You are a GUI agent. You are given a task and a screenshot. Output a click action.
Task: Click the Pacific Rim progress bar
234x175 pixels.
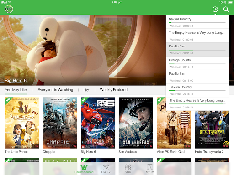click(197, 50)
